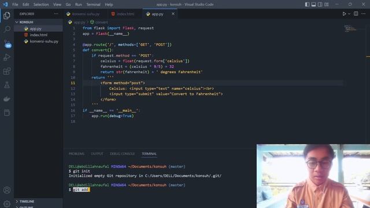Select the TERMINAL panel tab
Viewport: 370px width, 208px height.
point(149,154)
